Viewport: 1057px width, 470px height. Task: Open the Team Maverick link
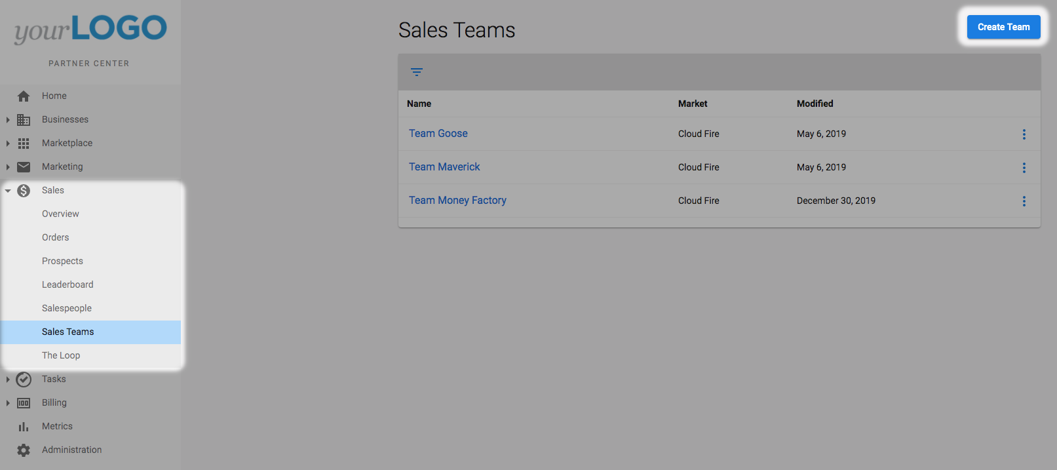[x=444, y=166]
